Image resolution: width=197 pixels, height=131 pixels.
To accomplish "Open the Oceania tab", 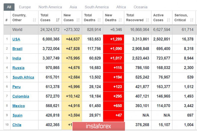I will pyautogui.click(x=141, y=7).
